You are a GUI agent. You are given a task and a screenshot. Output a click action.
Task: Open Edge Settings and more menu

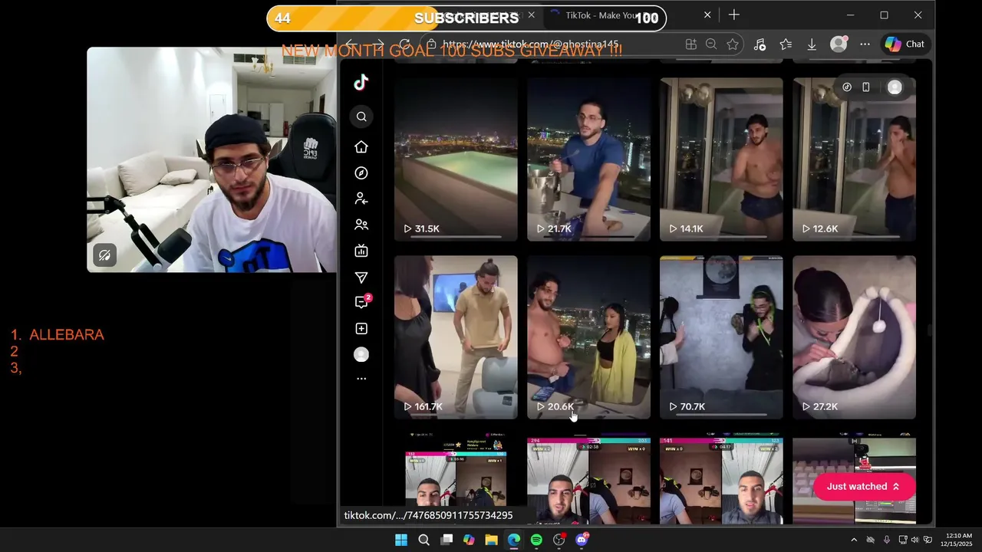865,44
